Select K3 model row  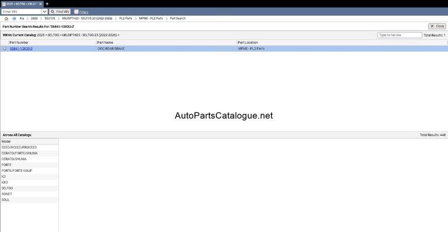tap(29, 177)
